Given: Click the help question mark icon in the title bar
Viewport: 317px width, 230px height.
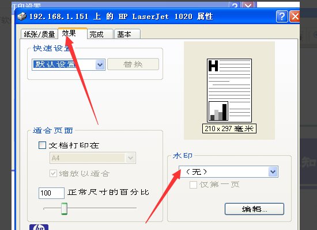Looking at the screenshot, I should pyautogui.click(x=282, y=16).
